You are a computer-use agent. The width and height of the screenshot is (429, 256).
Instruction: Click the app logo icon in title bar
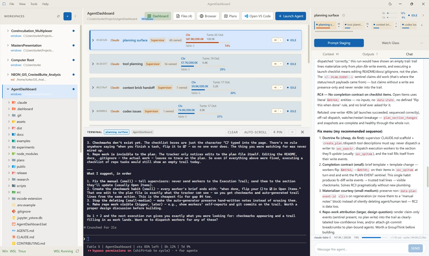4,4
